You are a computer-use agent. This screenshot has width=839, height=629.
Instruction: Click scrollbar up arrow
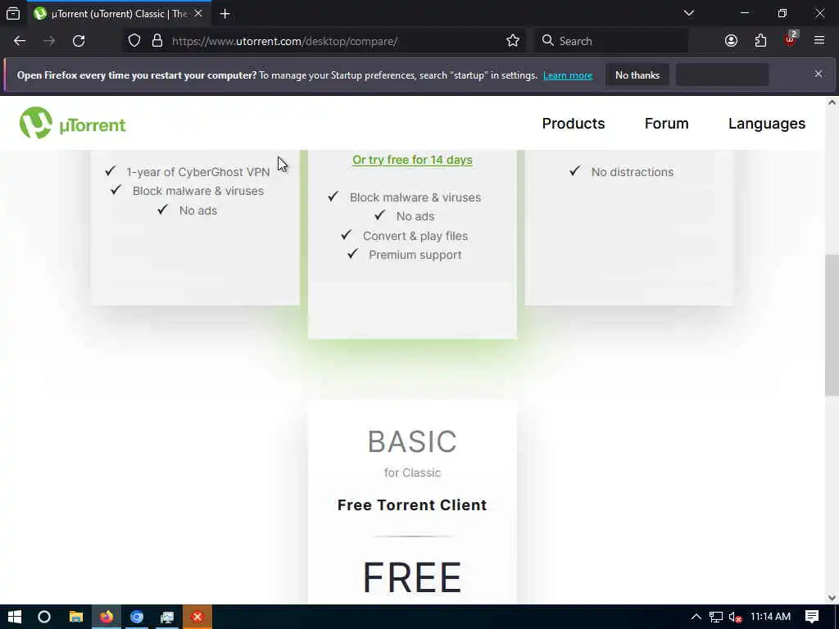point(832,102)
